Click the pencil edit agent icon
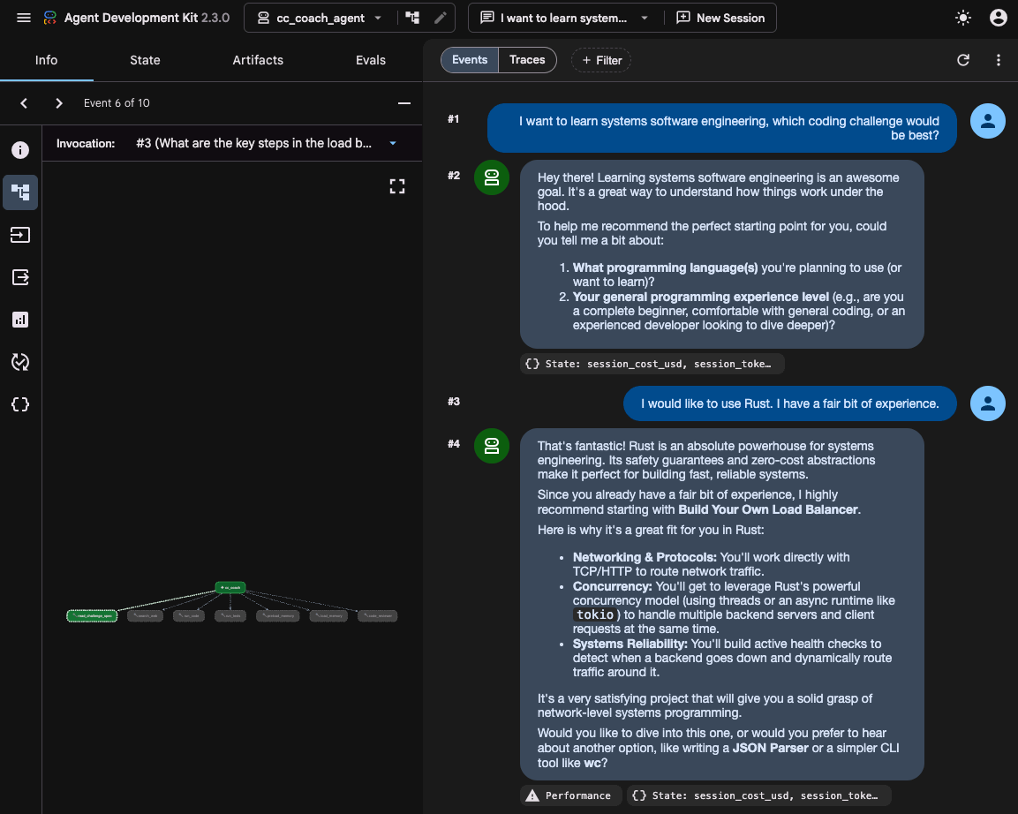1018x814 pixels. (x=441, y=18)
